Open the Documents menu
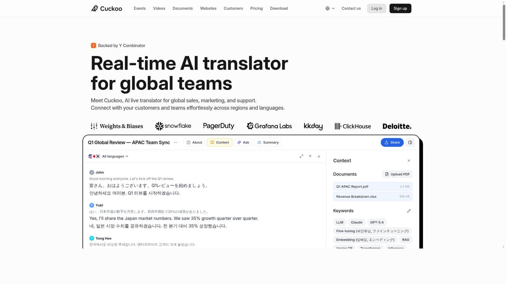The width and height of the screenshot is (506, 284). [183, 8]
